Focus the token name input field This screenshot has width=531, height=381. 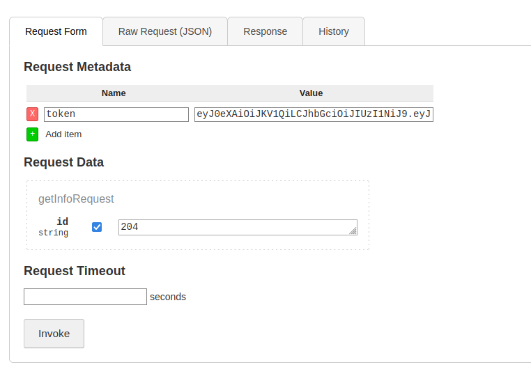click(116, 114)
